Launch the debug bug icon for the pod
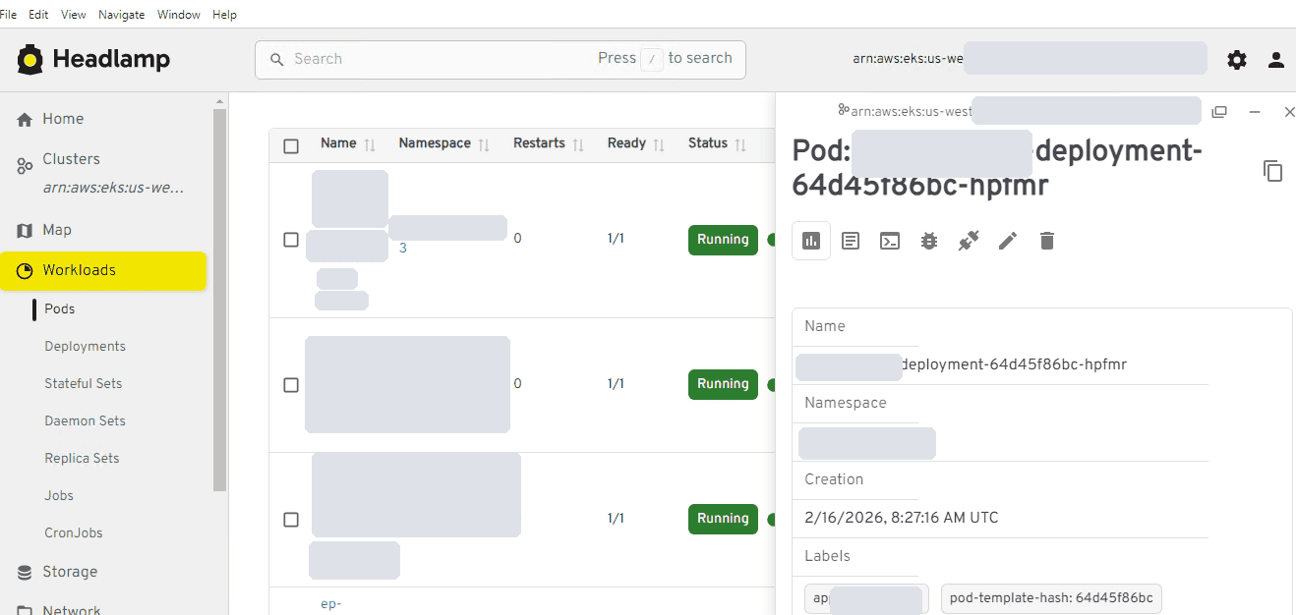The image size is (1297, 615). click(x=929, y=241)
